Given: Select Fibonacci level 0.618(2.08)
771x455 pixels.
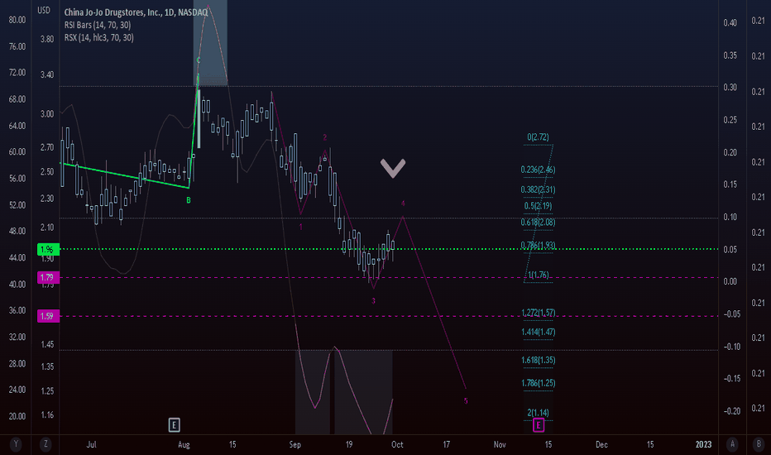Looking at the screenshot, I should point(538,223).
